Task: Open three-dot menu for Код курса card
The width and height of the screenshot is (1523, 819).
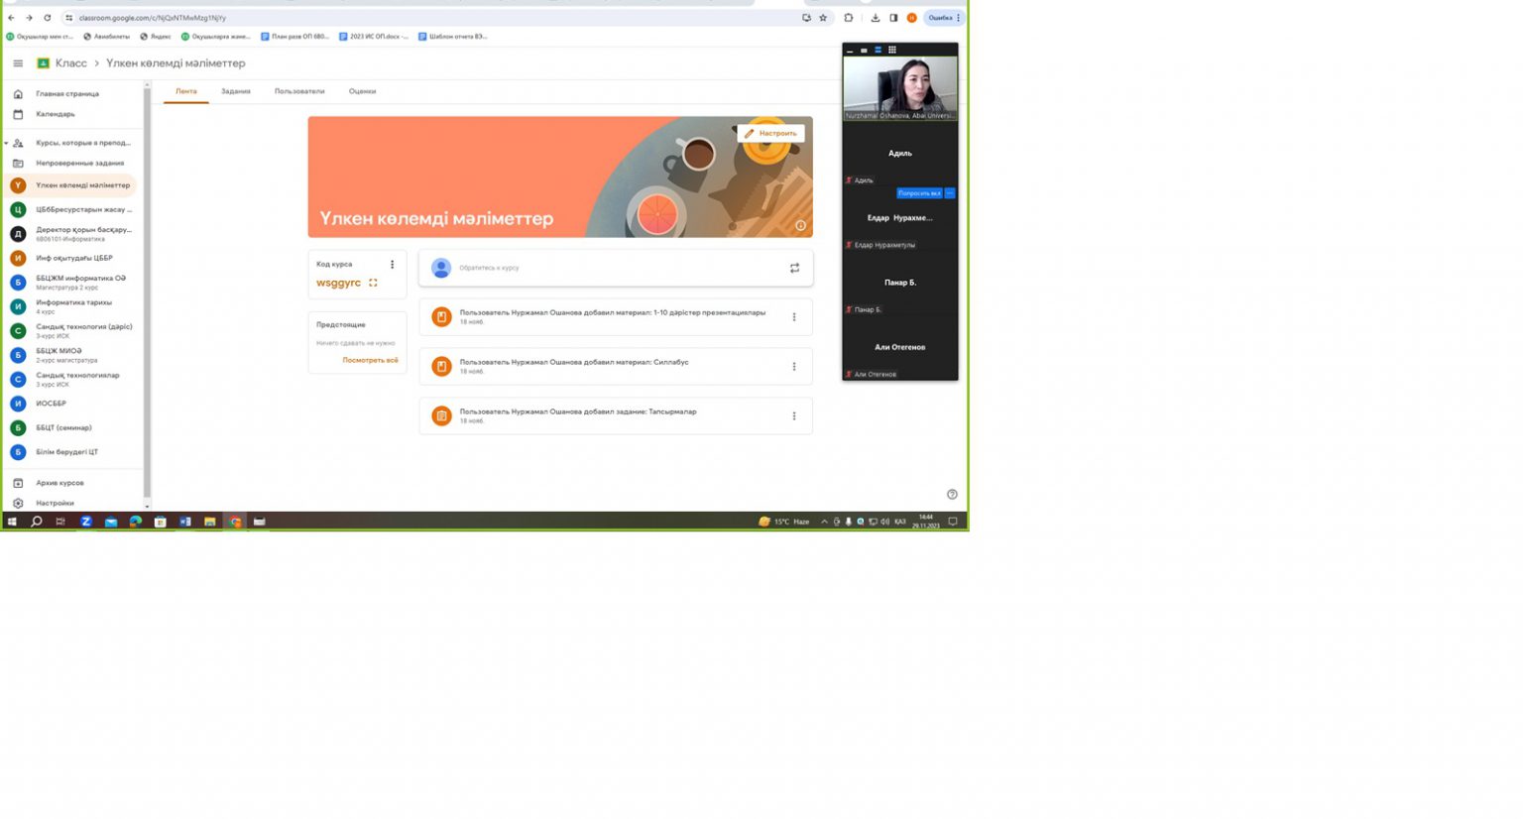Action: (x=392, y=265)
